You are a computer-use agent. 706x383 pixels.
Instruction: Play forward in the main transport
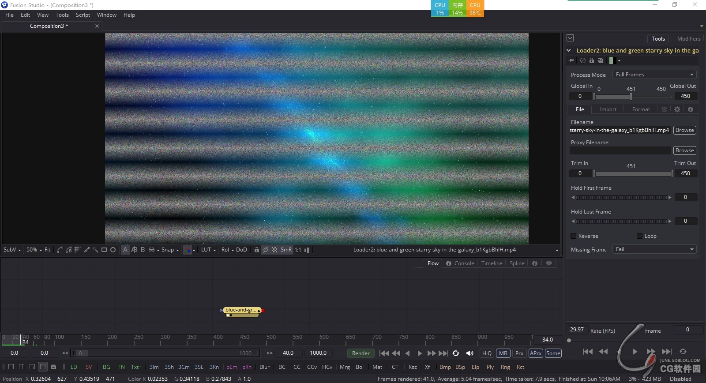(420, 353)
